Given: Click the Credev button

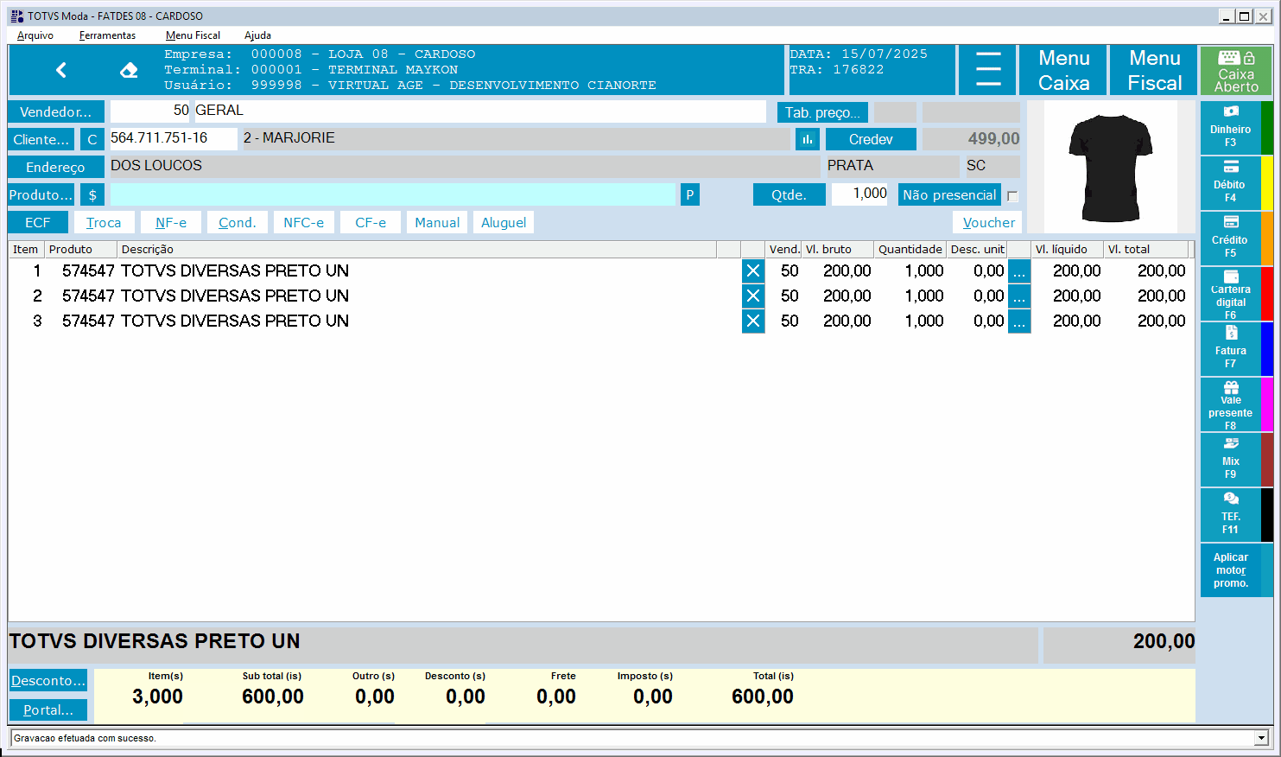Looking at the screenshot, I should click(871, 139).
